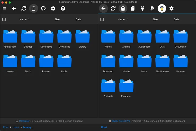Select the Applications folder
The width and height of the screenshot is (196, 131).
click(x=10, y=39)
